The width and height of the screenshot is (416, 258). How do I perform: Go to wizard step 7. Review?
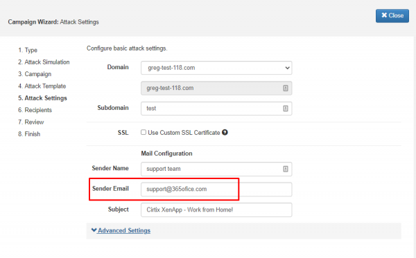click(31, 122)
